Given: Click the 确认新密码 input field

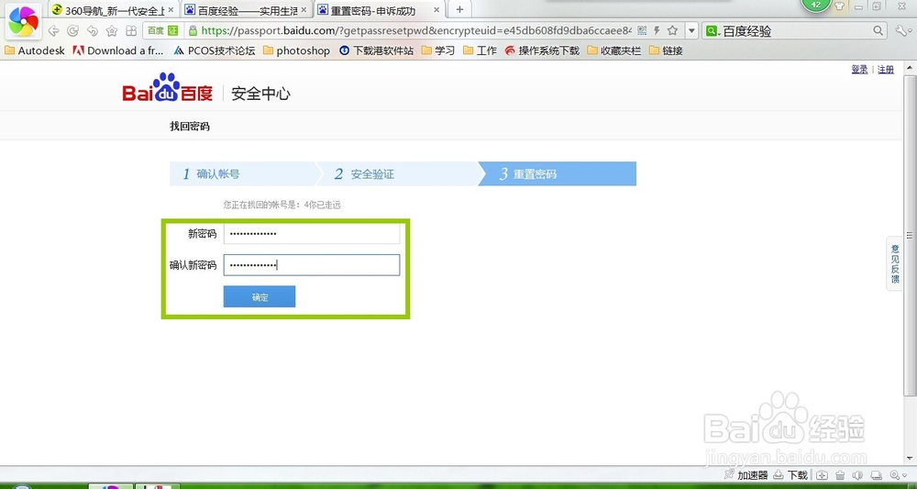Looking at the screenshot, I should (312, 265).
